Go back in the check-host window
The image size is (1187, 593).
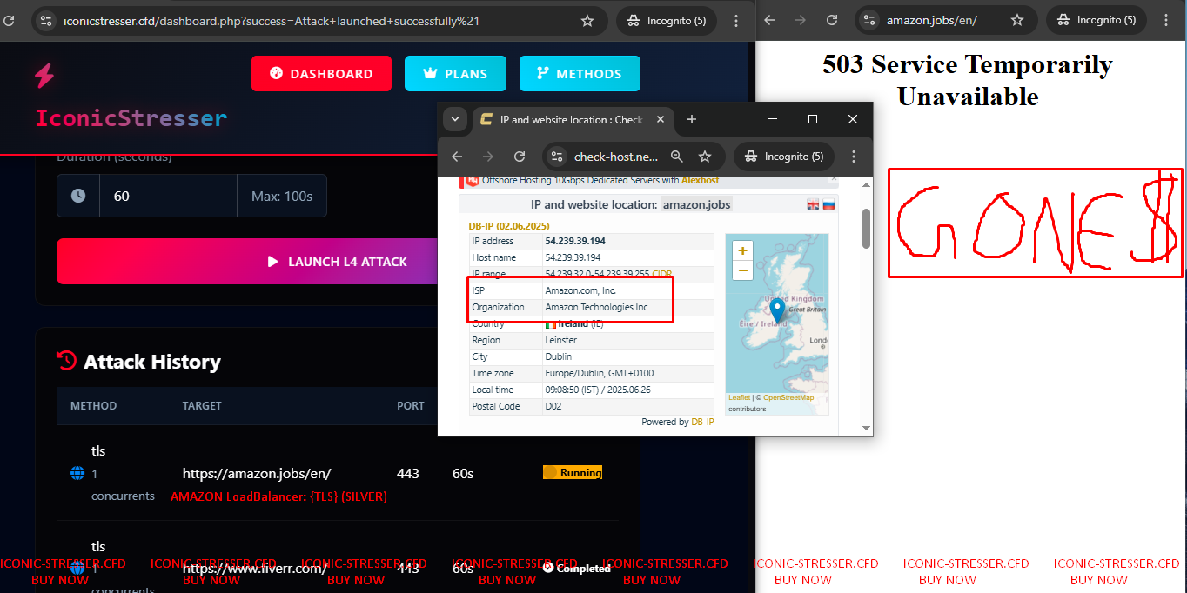(457, 157)
